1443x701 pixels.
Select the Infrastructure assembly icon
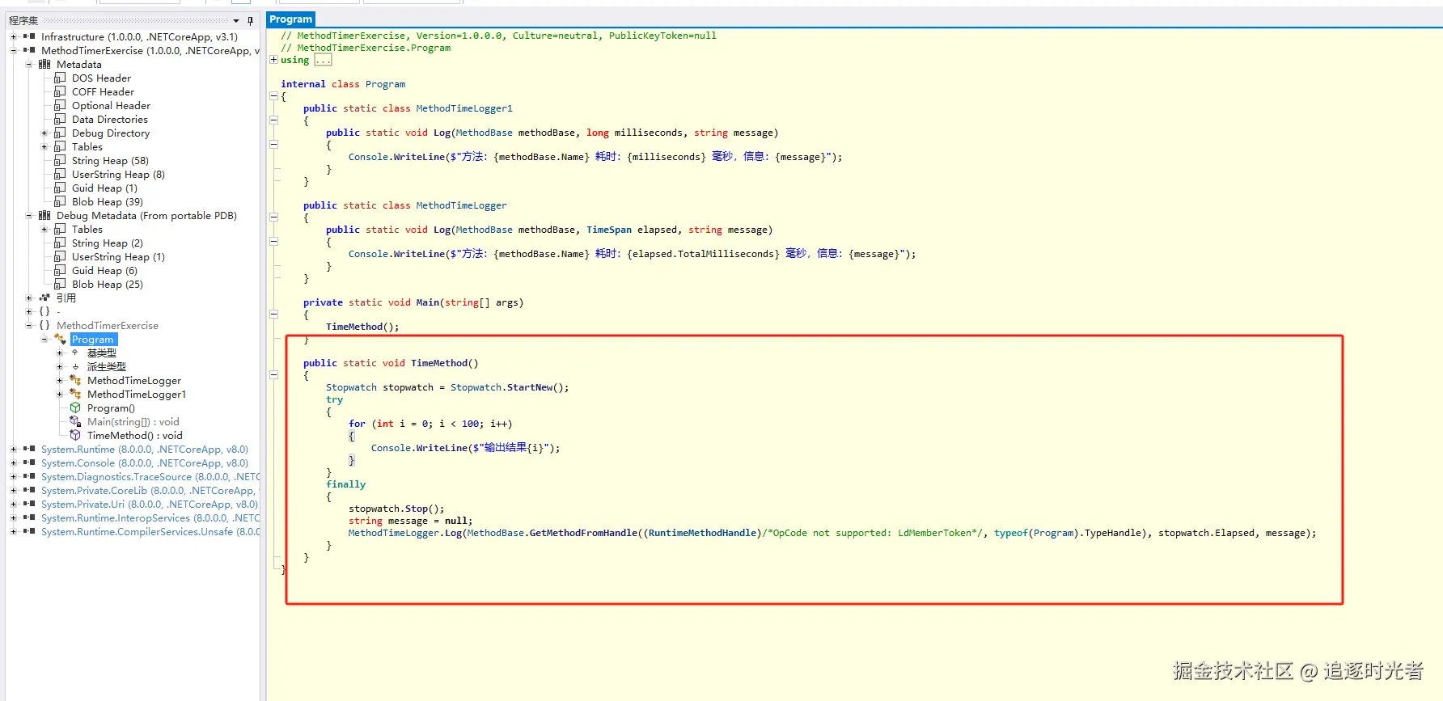pyautogui.click(x=29, y=36)
